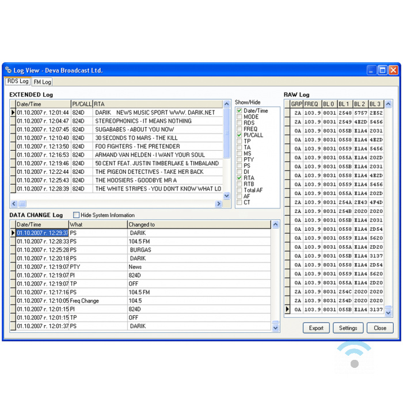
Task: Uncheck the Date/Time show/hide option
Action: (x=239, y=111)
